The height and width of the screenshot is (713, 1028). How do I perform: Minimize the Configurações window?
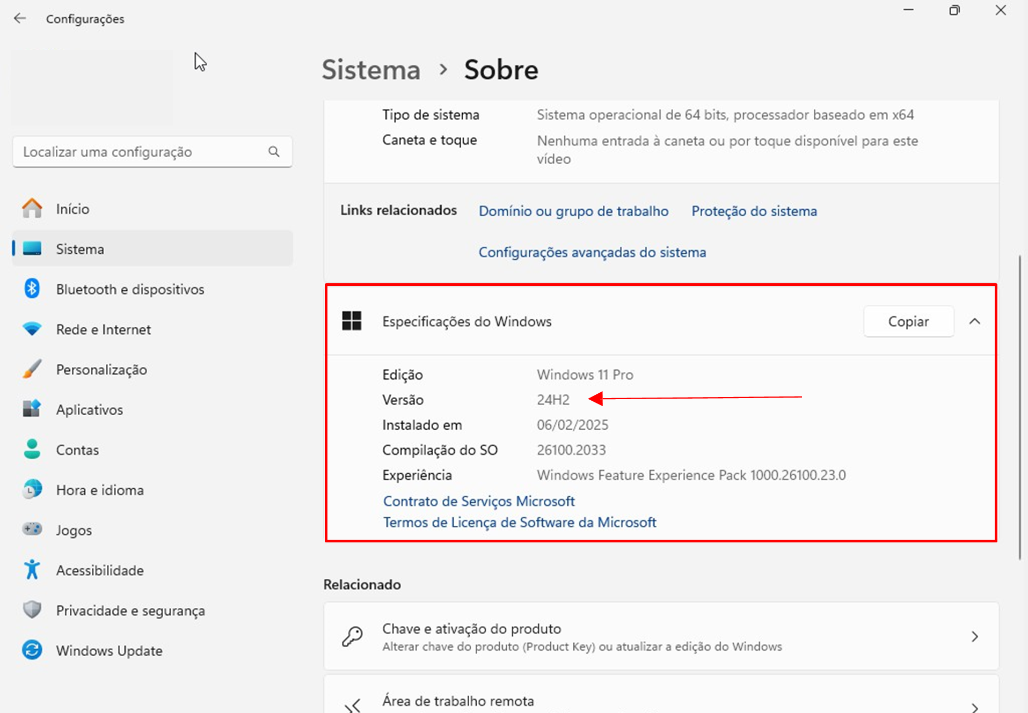(x=908, y=10)
